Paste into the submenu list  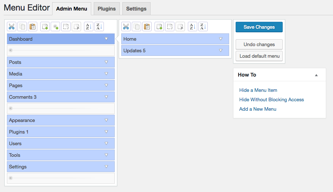pyautogui.click(x=147, y=26)
